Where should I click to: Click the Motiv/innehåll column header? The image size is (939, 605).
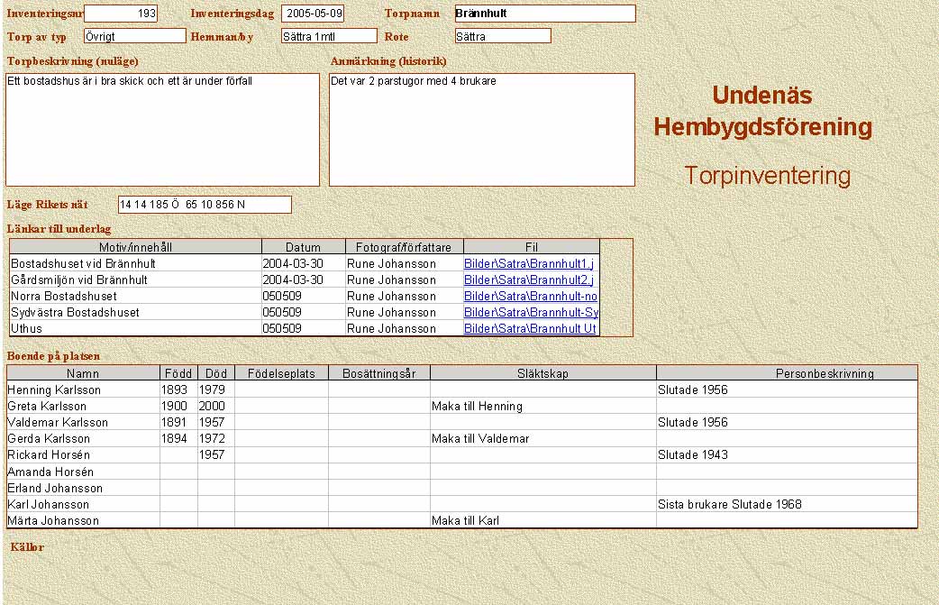point(135,247)
